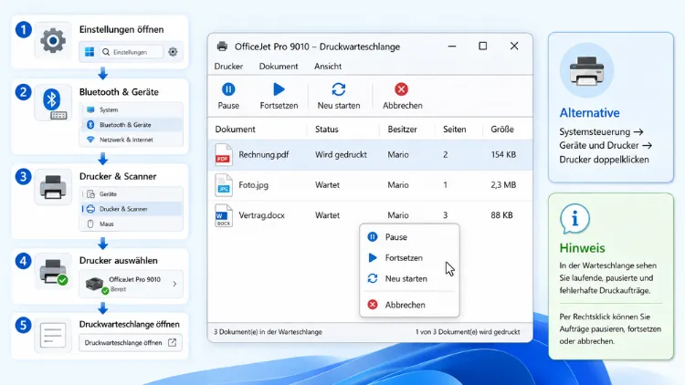Click the large Bluetooth icon of step 2

(x=51, y=99)
